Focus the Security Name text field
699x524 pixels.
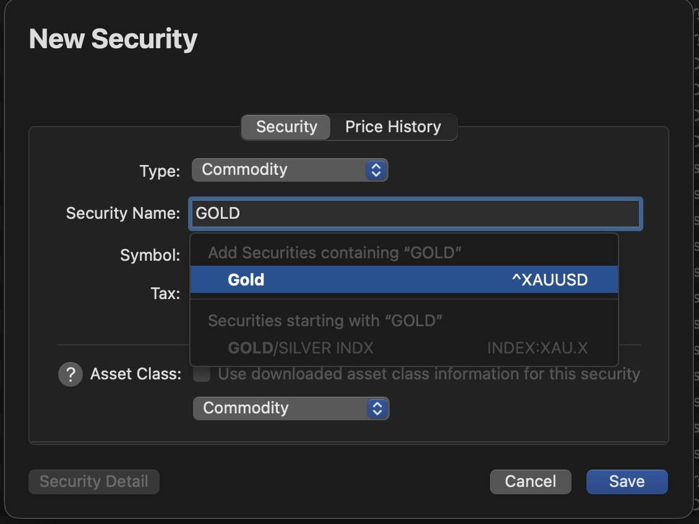416,214
